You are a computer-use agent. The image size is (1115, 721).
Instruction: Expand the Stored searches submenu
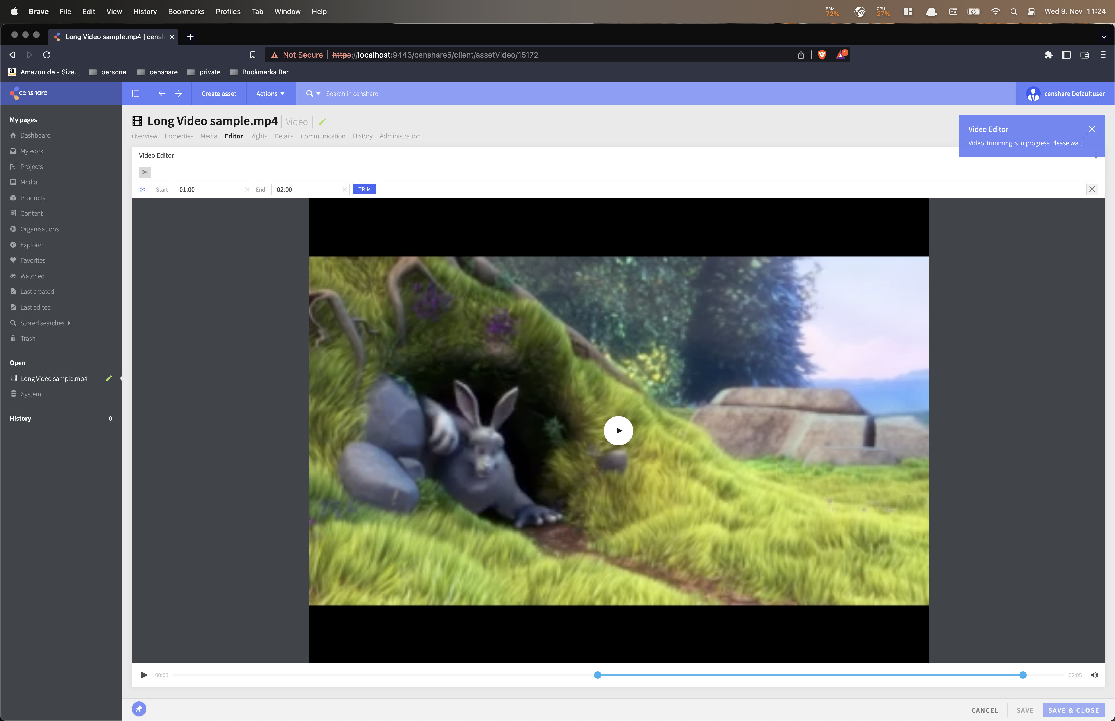tap(69, 323)
